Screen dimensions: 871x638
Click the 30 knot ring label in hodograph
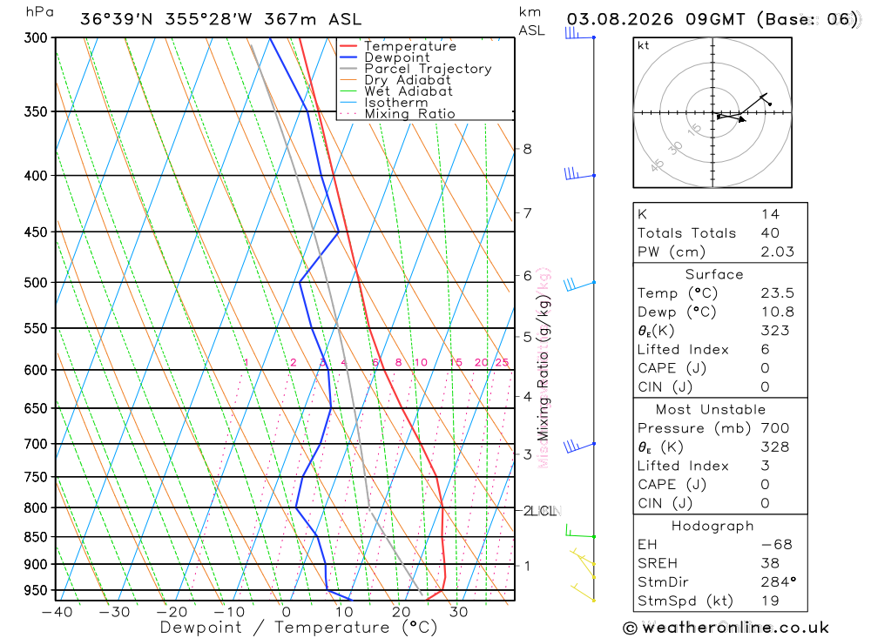[x=675, y=148]
